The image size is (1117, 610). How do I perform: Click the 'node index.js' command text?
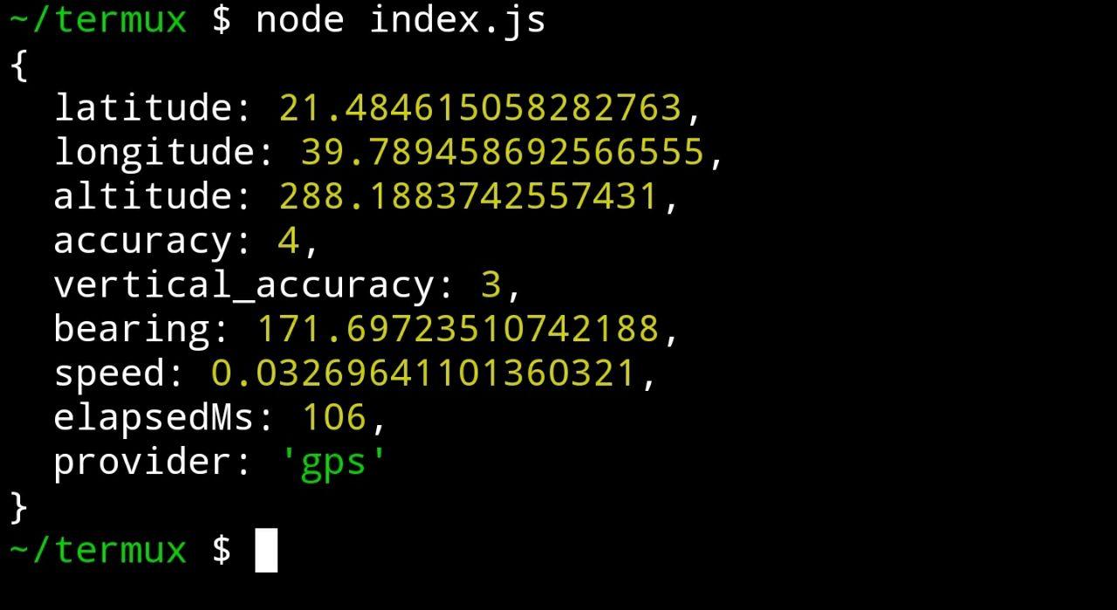coord(401,19)
